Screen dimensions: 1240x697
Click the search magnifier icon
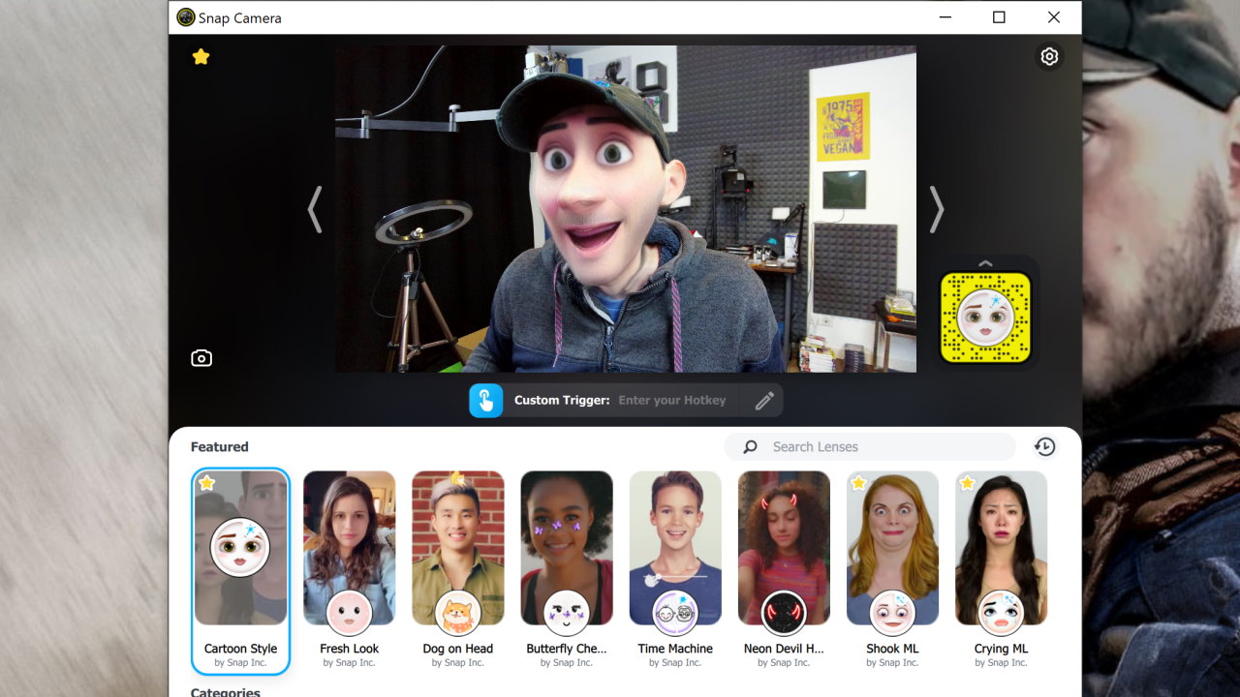coord(750,447)
